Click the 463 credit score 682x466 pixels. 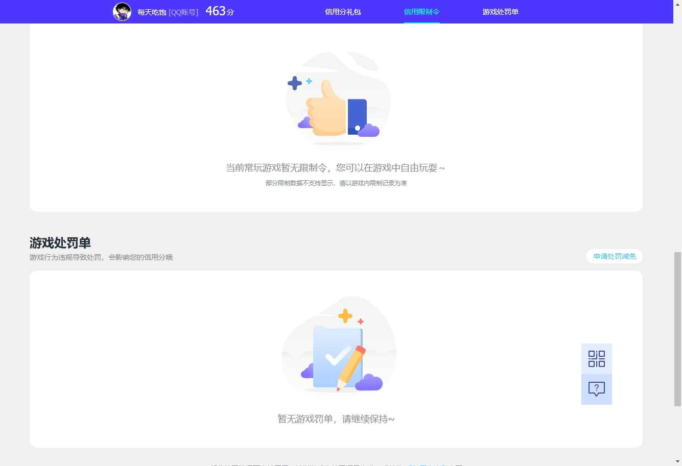coord(220,11)
